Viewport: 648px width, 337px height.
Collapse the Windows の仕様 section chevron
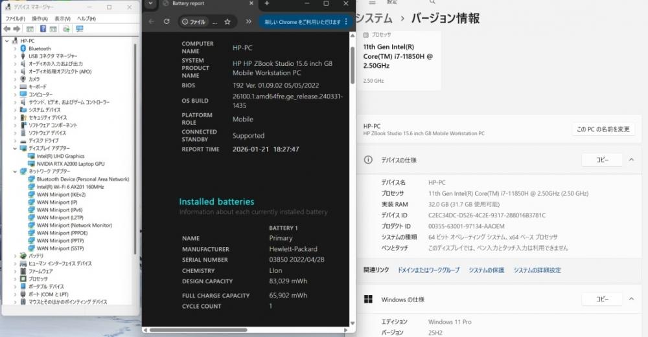coord(631,299)
